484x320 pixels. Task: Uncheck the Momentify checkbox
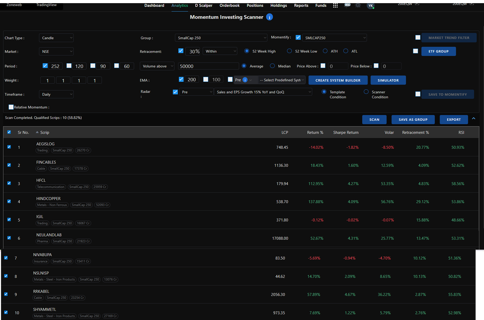point(298,37)
